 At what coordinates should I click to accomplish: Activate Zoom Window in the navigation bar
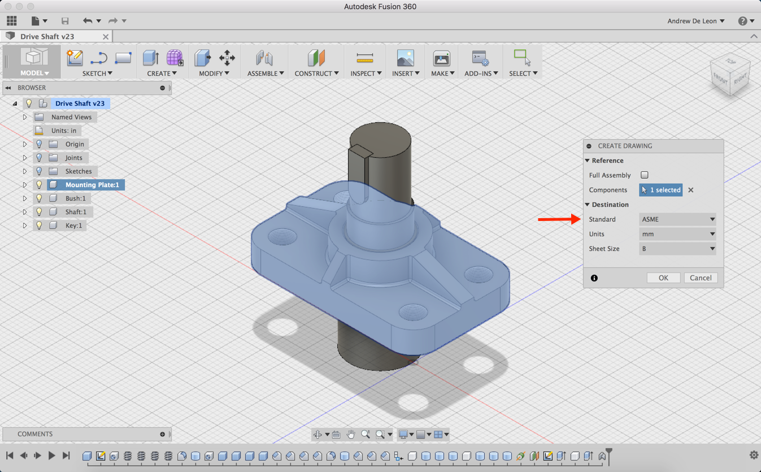click(380, 434)
